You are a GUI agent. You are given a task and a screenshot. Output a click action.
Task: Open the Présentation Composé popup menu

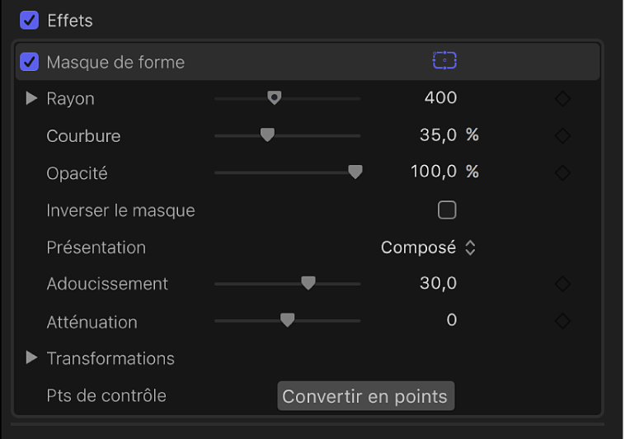pos(428,248)
